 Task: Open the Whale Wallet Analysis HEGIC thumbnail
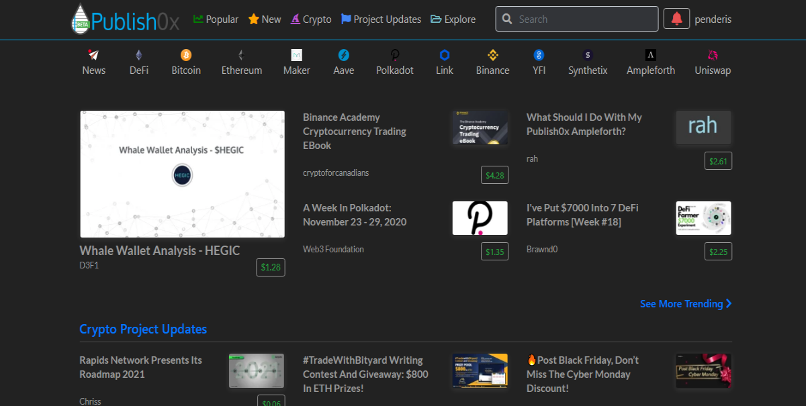pyautogui.click(x=182, y=174)
